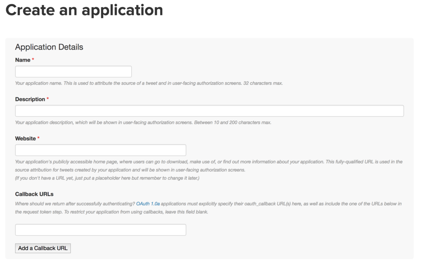Click the red asterisk beside Name
This screenshot has height=266, width=423.
(33, 60)
